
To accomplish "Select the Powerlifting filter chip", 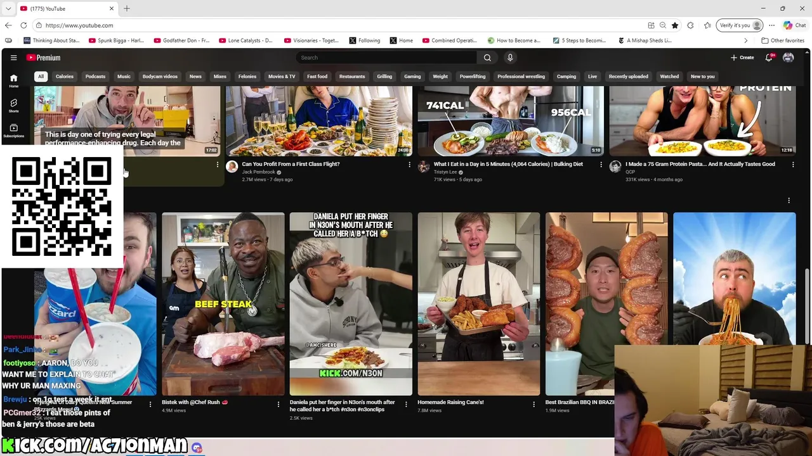I will click(473, 77).
